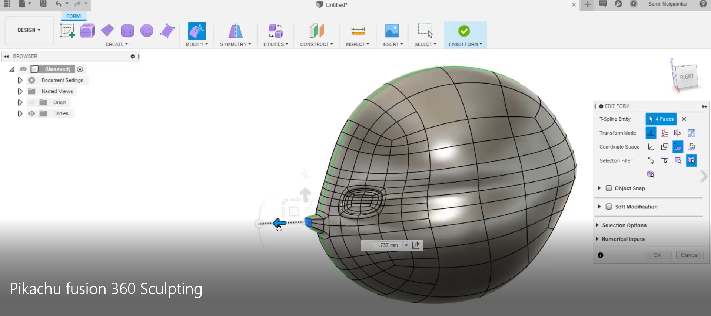The image size is (711, 316).
Task: Select the Measure tool icon above INSPECT
Action: pyautogui.click(x=358, y=31)
